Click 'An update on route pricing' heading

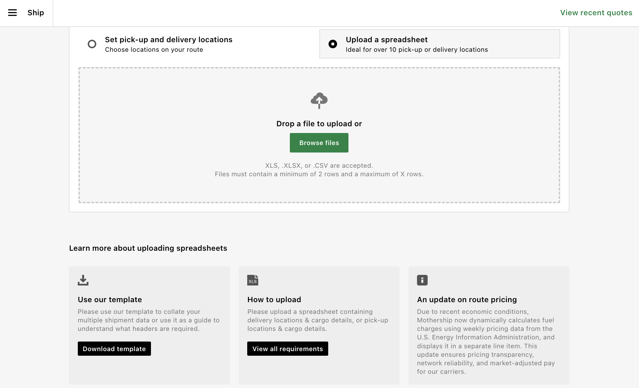[467, 300]
